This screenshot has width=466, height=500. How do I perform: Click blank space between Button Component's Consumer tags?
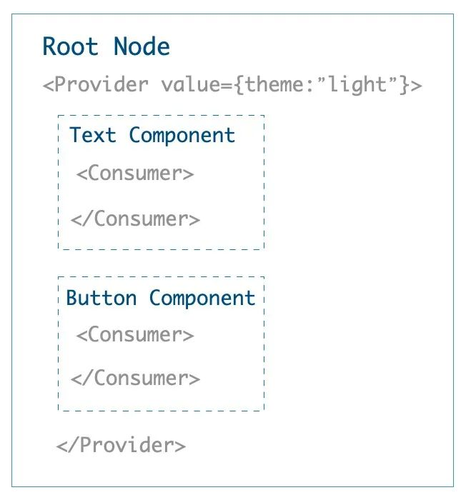(x=161, y=357)
